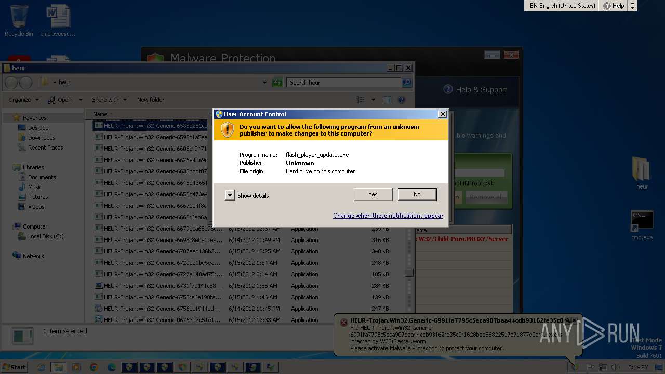Select Pictures library
This screenshot has width=665, height=374.
(38, 197)
